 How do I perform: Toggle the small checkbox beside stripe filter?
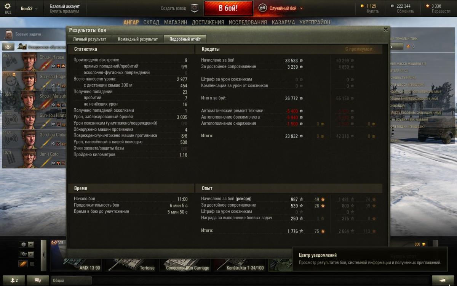click(x=32, y=264)
